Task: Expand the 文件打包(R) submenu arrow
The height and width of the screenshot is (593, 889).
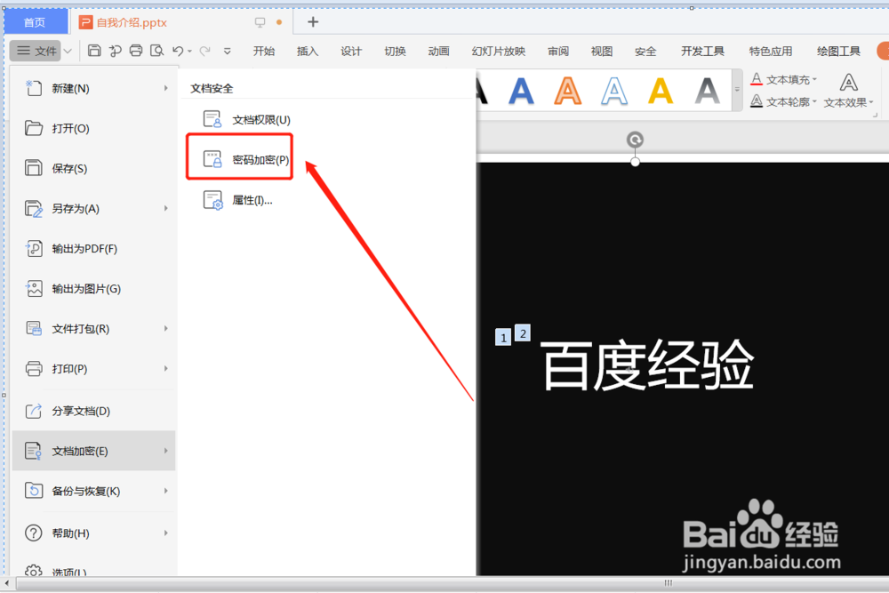Action: 166,329
